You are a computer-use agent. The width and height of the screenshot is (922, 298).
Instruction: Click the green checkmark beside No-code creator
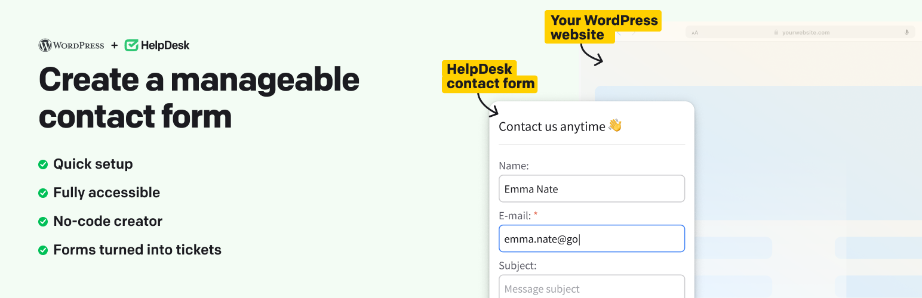tap(43, 222)
